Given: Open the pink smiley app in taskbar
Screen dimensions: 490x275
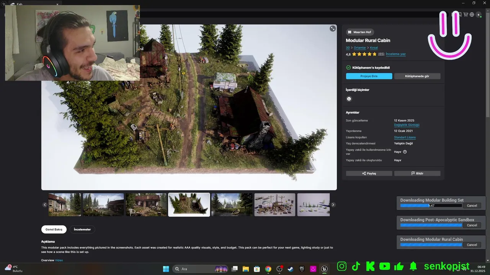Looking at the screenshot, I should click(x=313, y=269).
